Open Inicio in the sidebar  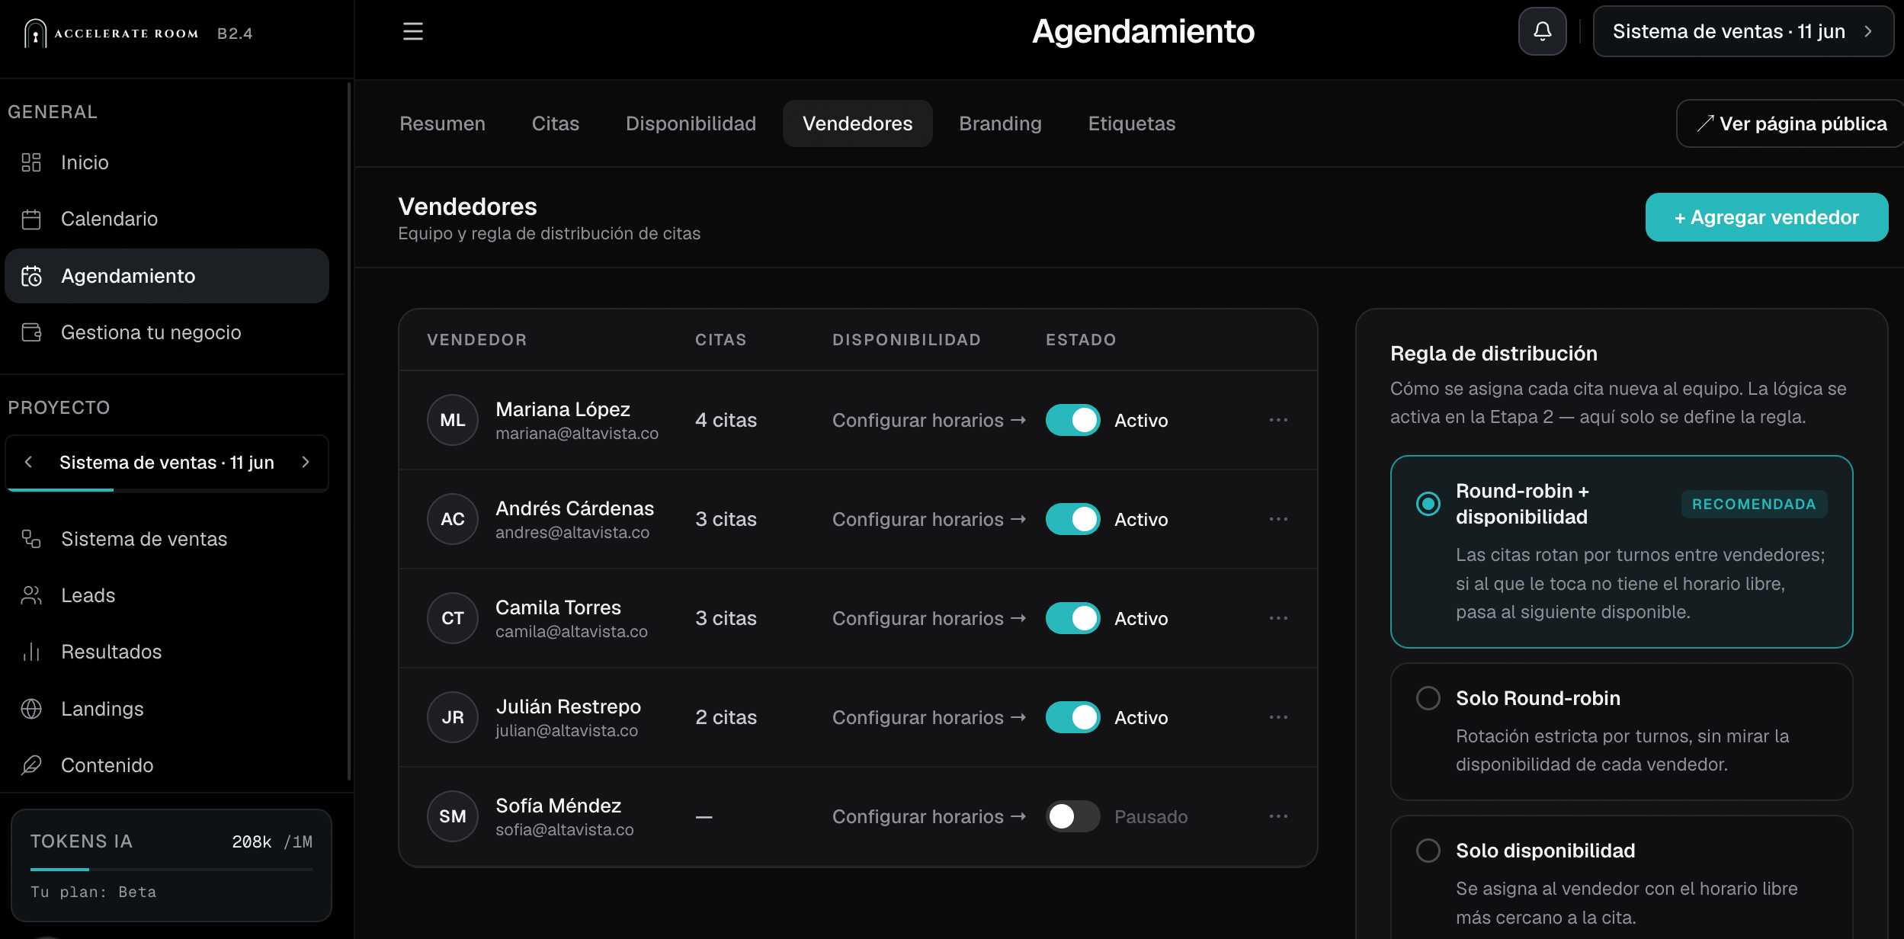point(167,162)
